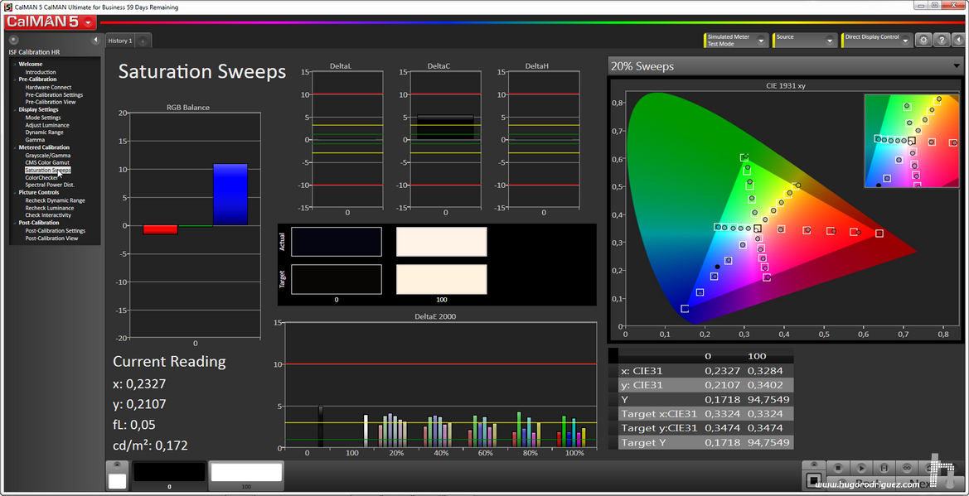This screenshot has height=496, width=969.
Task: Open Pre-Calibration Settings
Action: 54,94
